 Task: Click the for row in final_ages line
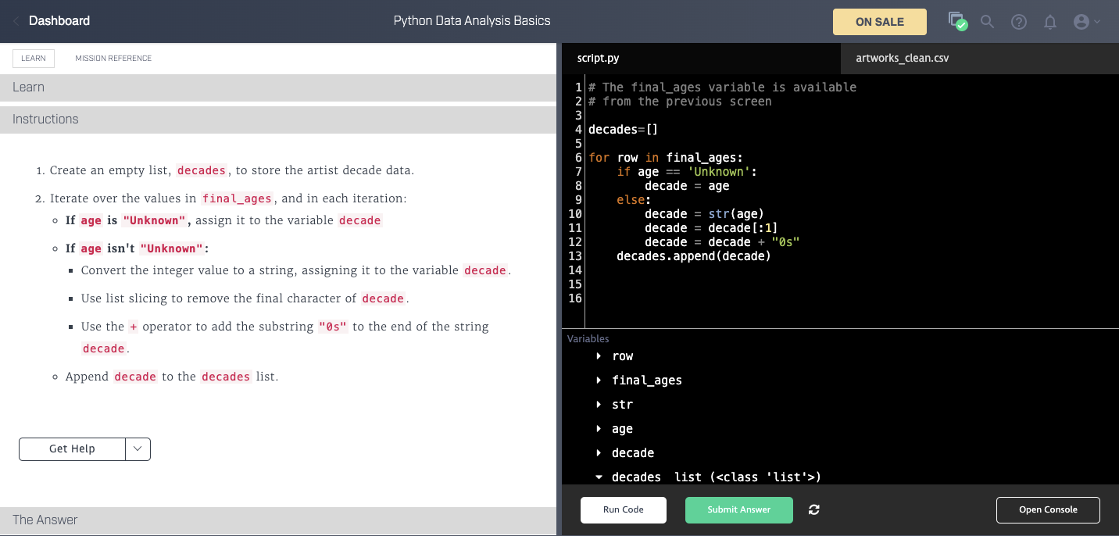tap(666, 158)
